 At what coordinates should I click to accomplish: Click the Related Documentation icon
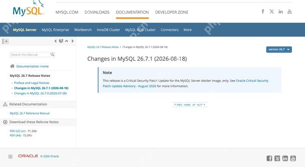5,105
